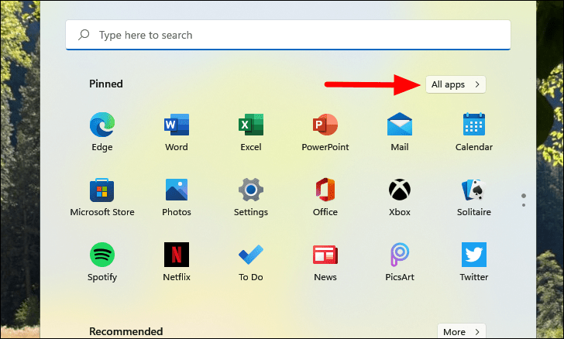
Task: Open the Photos app
Action: click(x=177, y=197)
